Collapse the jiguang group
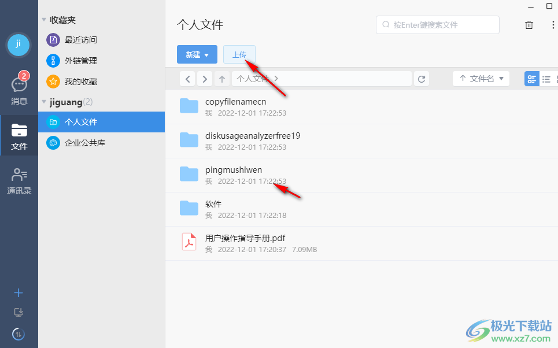558x348 pixels. click(x=44, y=102)
